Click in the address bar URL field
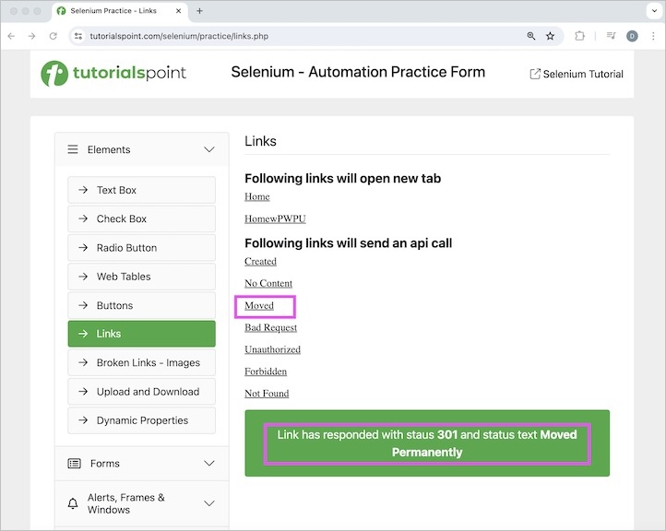666x531 pixels. [277, 36]
